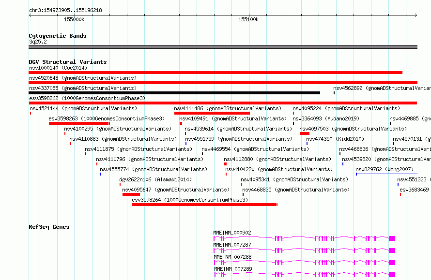Click the RefSeq Genes track title
This screenshot has width=431, height=280.
click(x=49, y=227)
